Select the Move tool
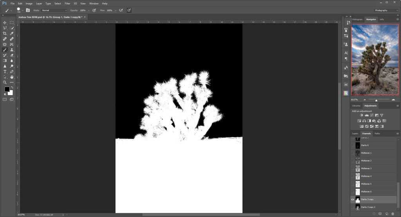 (5, 23)
